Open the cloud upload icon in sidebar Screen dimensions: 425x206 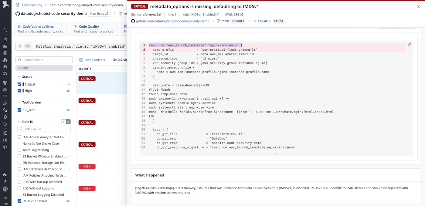tap(5, 89)
